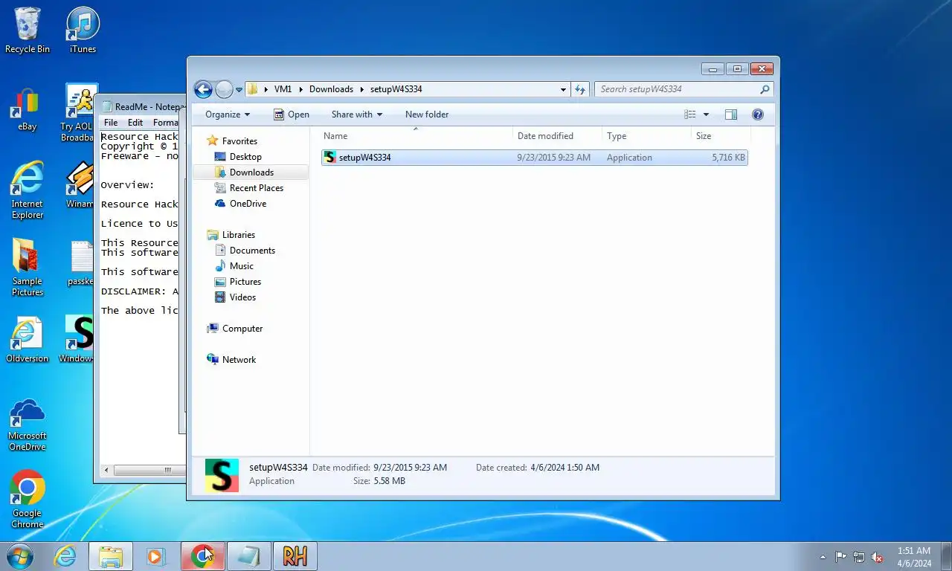This screenshot has width=952, height=571.
Task: Click Windows Explorer taskbar button
Action: coord(111,556)
